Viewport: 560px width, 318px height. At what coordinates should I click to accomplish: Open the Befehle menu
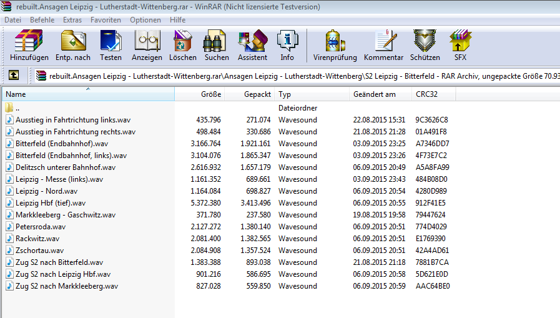click(42, 20)
